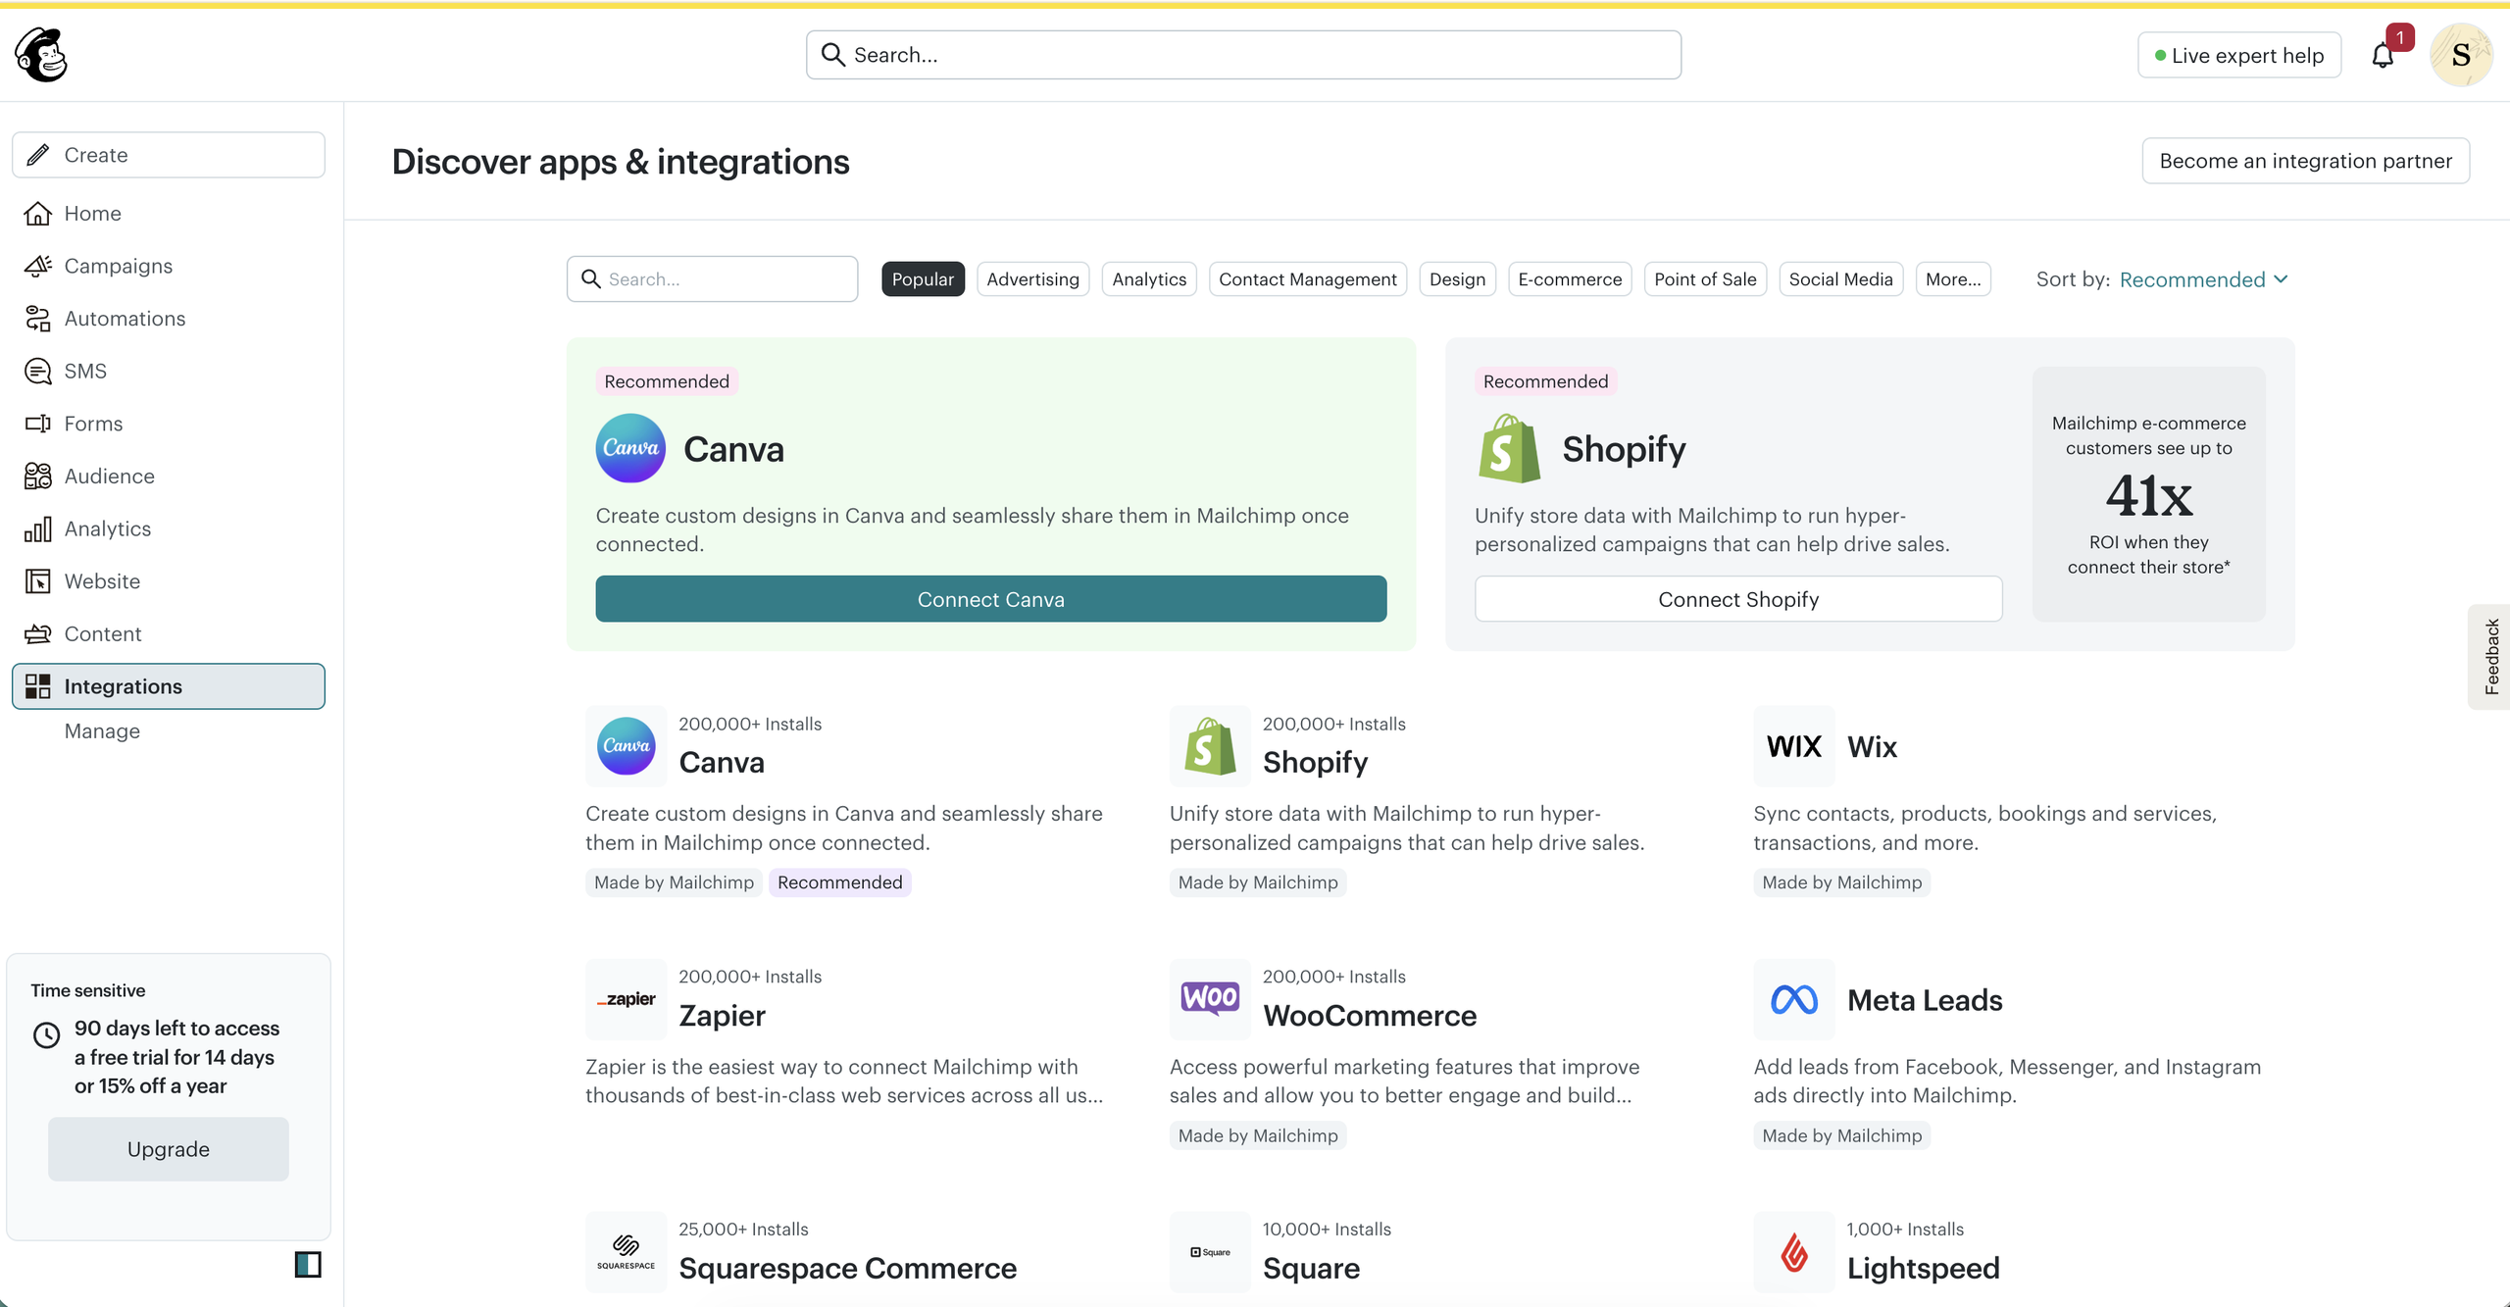The image size is (2510, 1307).
Task: Click the Analytics bar chart icon
Action: pos(38,528)
